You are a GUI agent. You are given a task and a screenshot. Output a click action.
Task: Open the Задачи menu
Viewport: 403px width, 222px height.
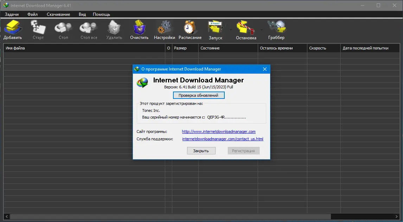point(12,14)
